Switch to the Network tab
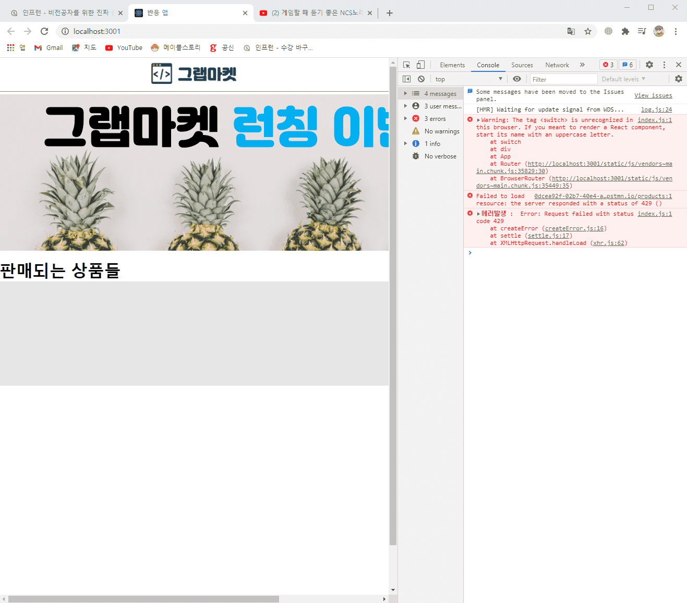Screen dimensions: 687x603 pos(557,65)
